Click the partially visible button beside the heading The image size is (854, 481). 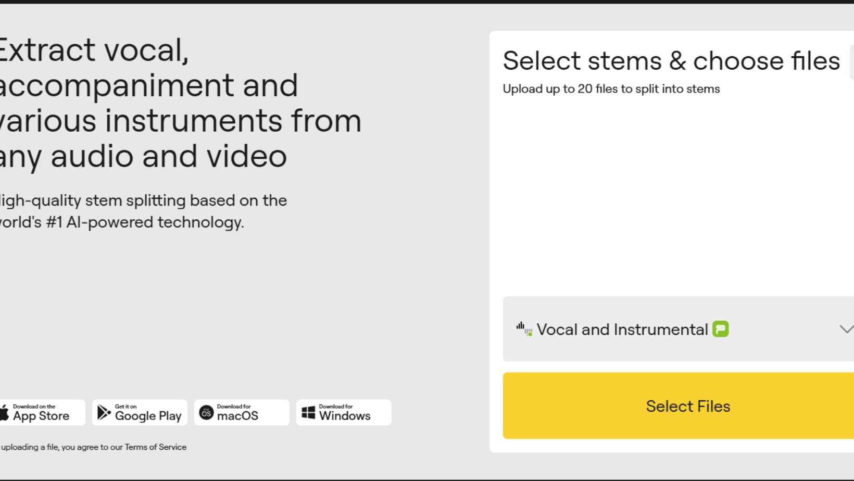(851, 61)
